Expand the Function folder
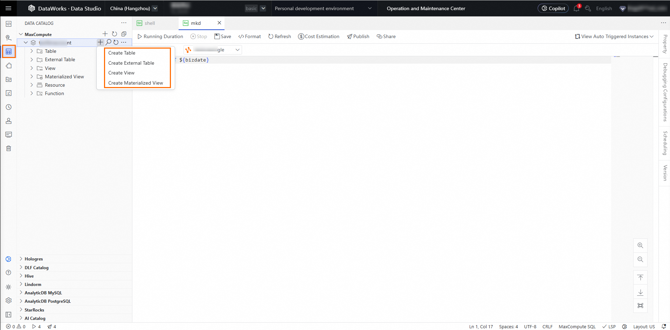670x330 pixels. point(32,93)
